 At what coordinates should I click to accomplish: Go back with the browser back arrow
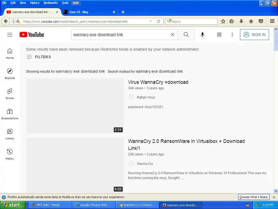tap(6, 21)
